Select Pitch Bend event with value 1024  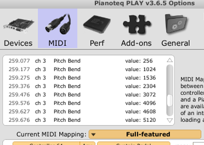point(85,69)
